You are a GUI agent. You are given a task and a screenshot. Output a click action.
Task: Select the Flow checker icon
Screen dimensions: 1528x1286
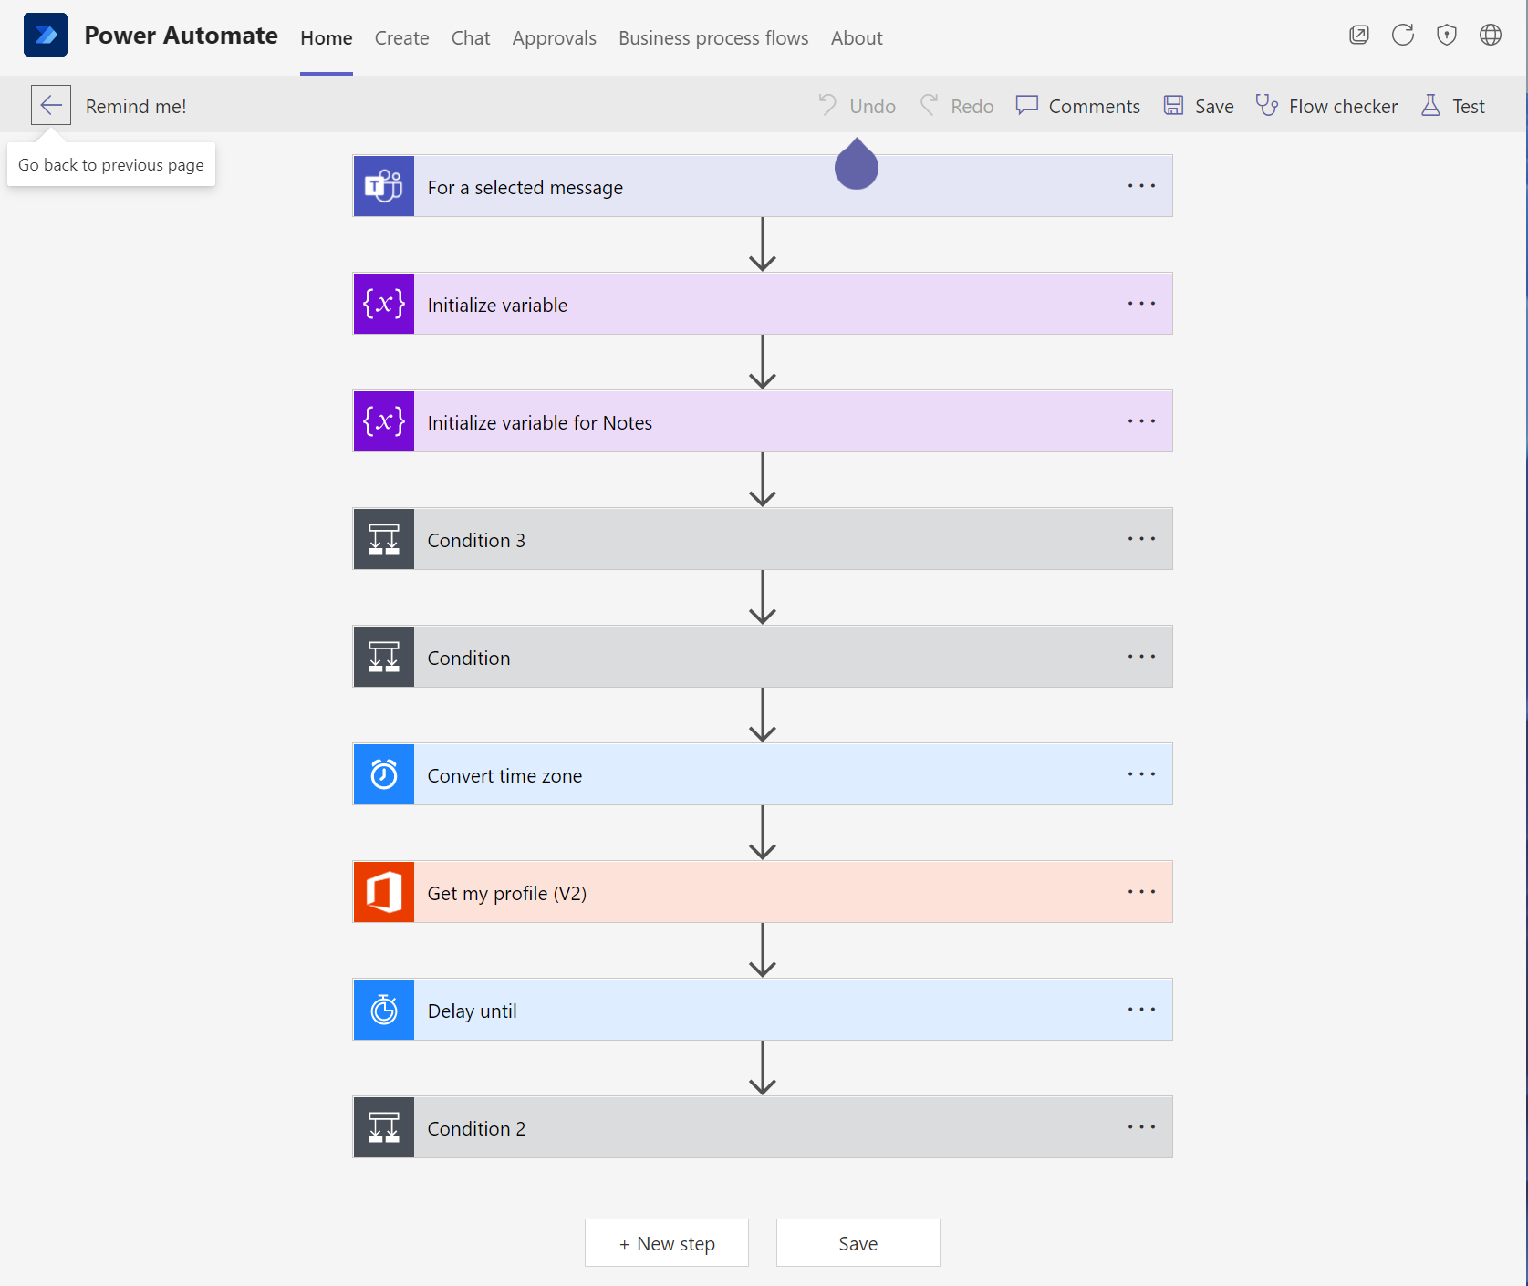pos(1267,105)
